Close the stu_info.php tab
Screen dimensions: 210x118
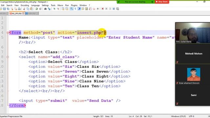(23, 13)
